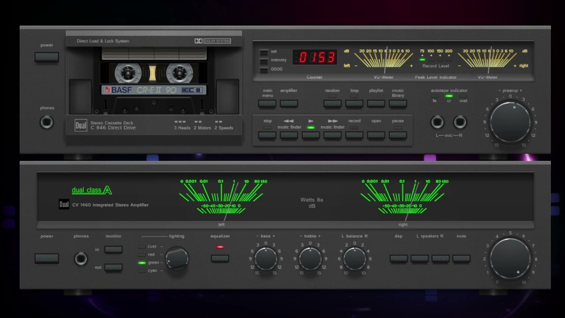This screenshot has width=565, height=318.
Task: Click the Dual logo on CV 1460 amplifier
Action: coord(64,205)
